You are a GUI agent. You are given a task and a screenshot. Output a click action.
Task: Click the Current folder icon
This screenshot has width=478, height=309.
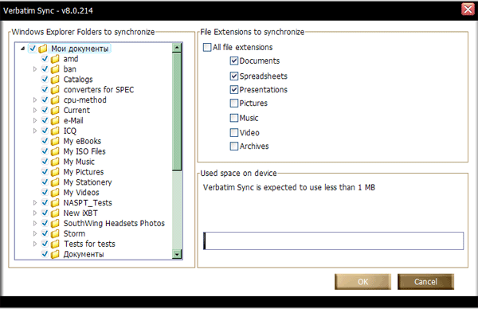pyautogui.click(x=55, y=111)
